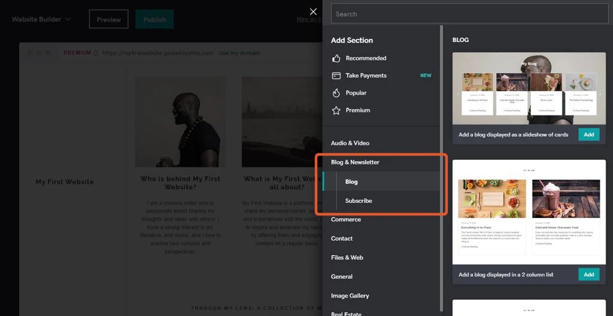Click the 'Who is behind My First Website?' heading

click(180, 183)
